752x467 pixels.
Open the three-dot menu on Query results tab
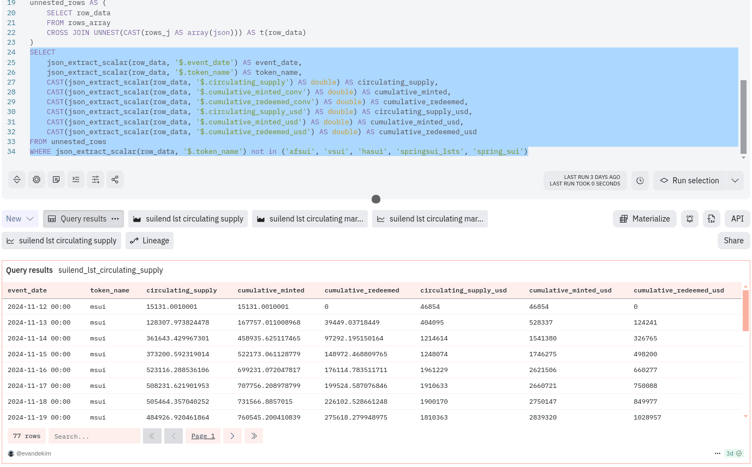115,219
